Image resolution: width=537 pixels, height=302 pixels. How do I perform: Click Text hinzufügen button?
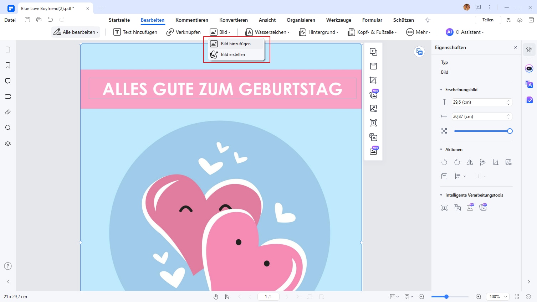coord(135,32)
